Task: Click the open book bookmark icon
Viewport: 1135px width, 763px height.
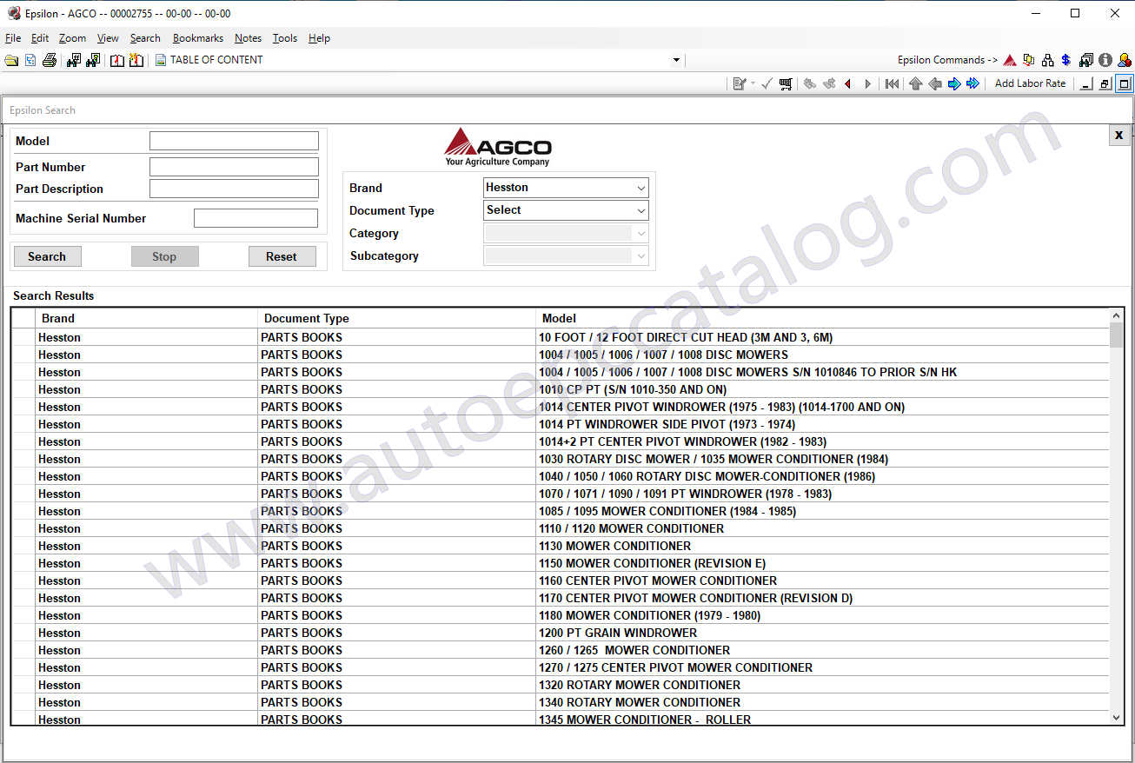Action: [117, 60]
